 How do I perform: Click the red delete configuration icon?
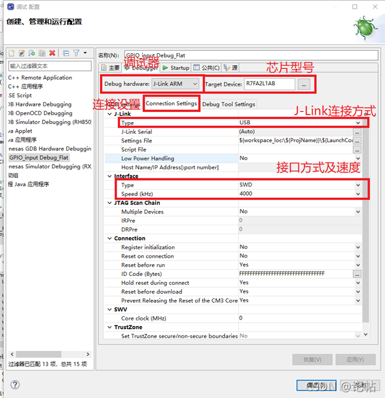click(x=52, y=53)
